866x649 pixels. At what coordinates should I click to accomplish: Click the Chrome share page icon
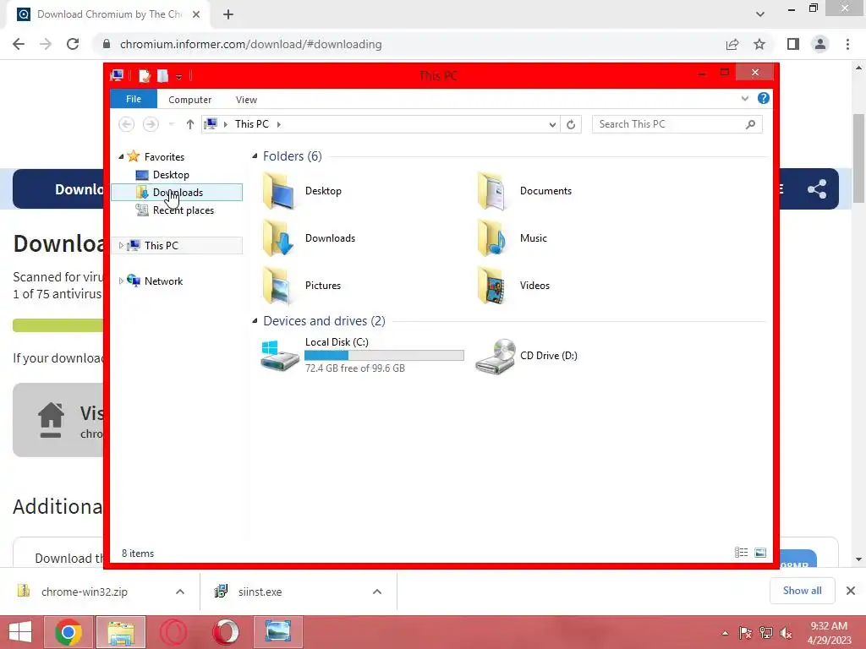tap(732, 44)
